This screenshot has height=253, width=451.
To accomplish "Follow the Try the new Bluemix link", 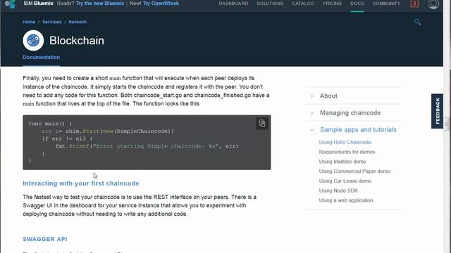I will tap(100, 4).
